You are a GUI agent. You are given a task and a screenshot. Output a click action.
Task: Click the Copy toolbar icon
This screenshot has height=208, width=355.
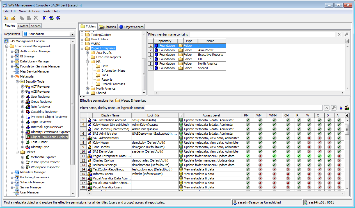[22, 18]
